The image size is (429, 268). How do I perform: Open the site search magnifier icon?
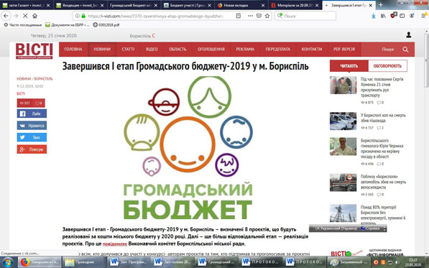[x=405, y=50]
